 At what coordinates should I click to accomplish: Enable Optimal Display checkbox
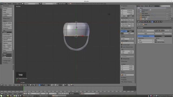coord(156,42)
